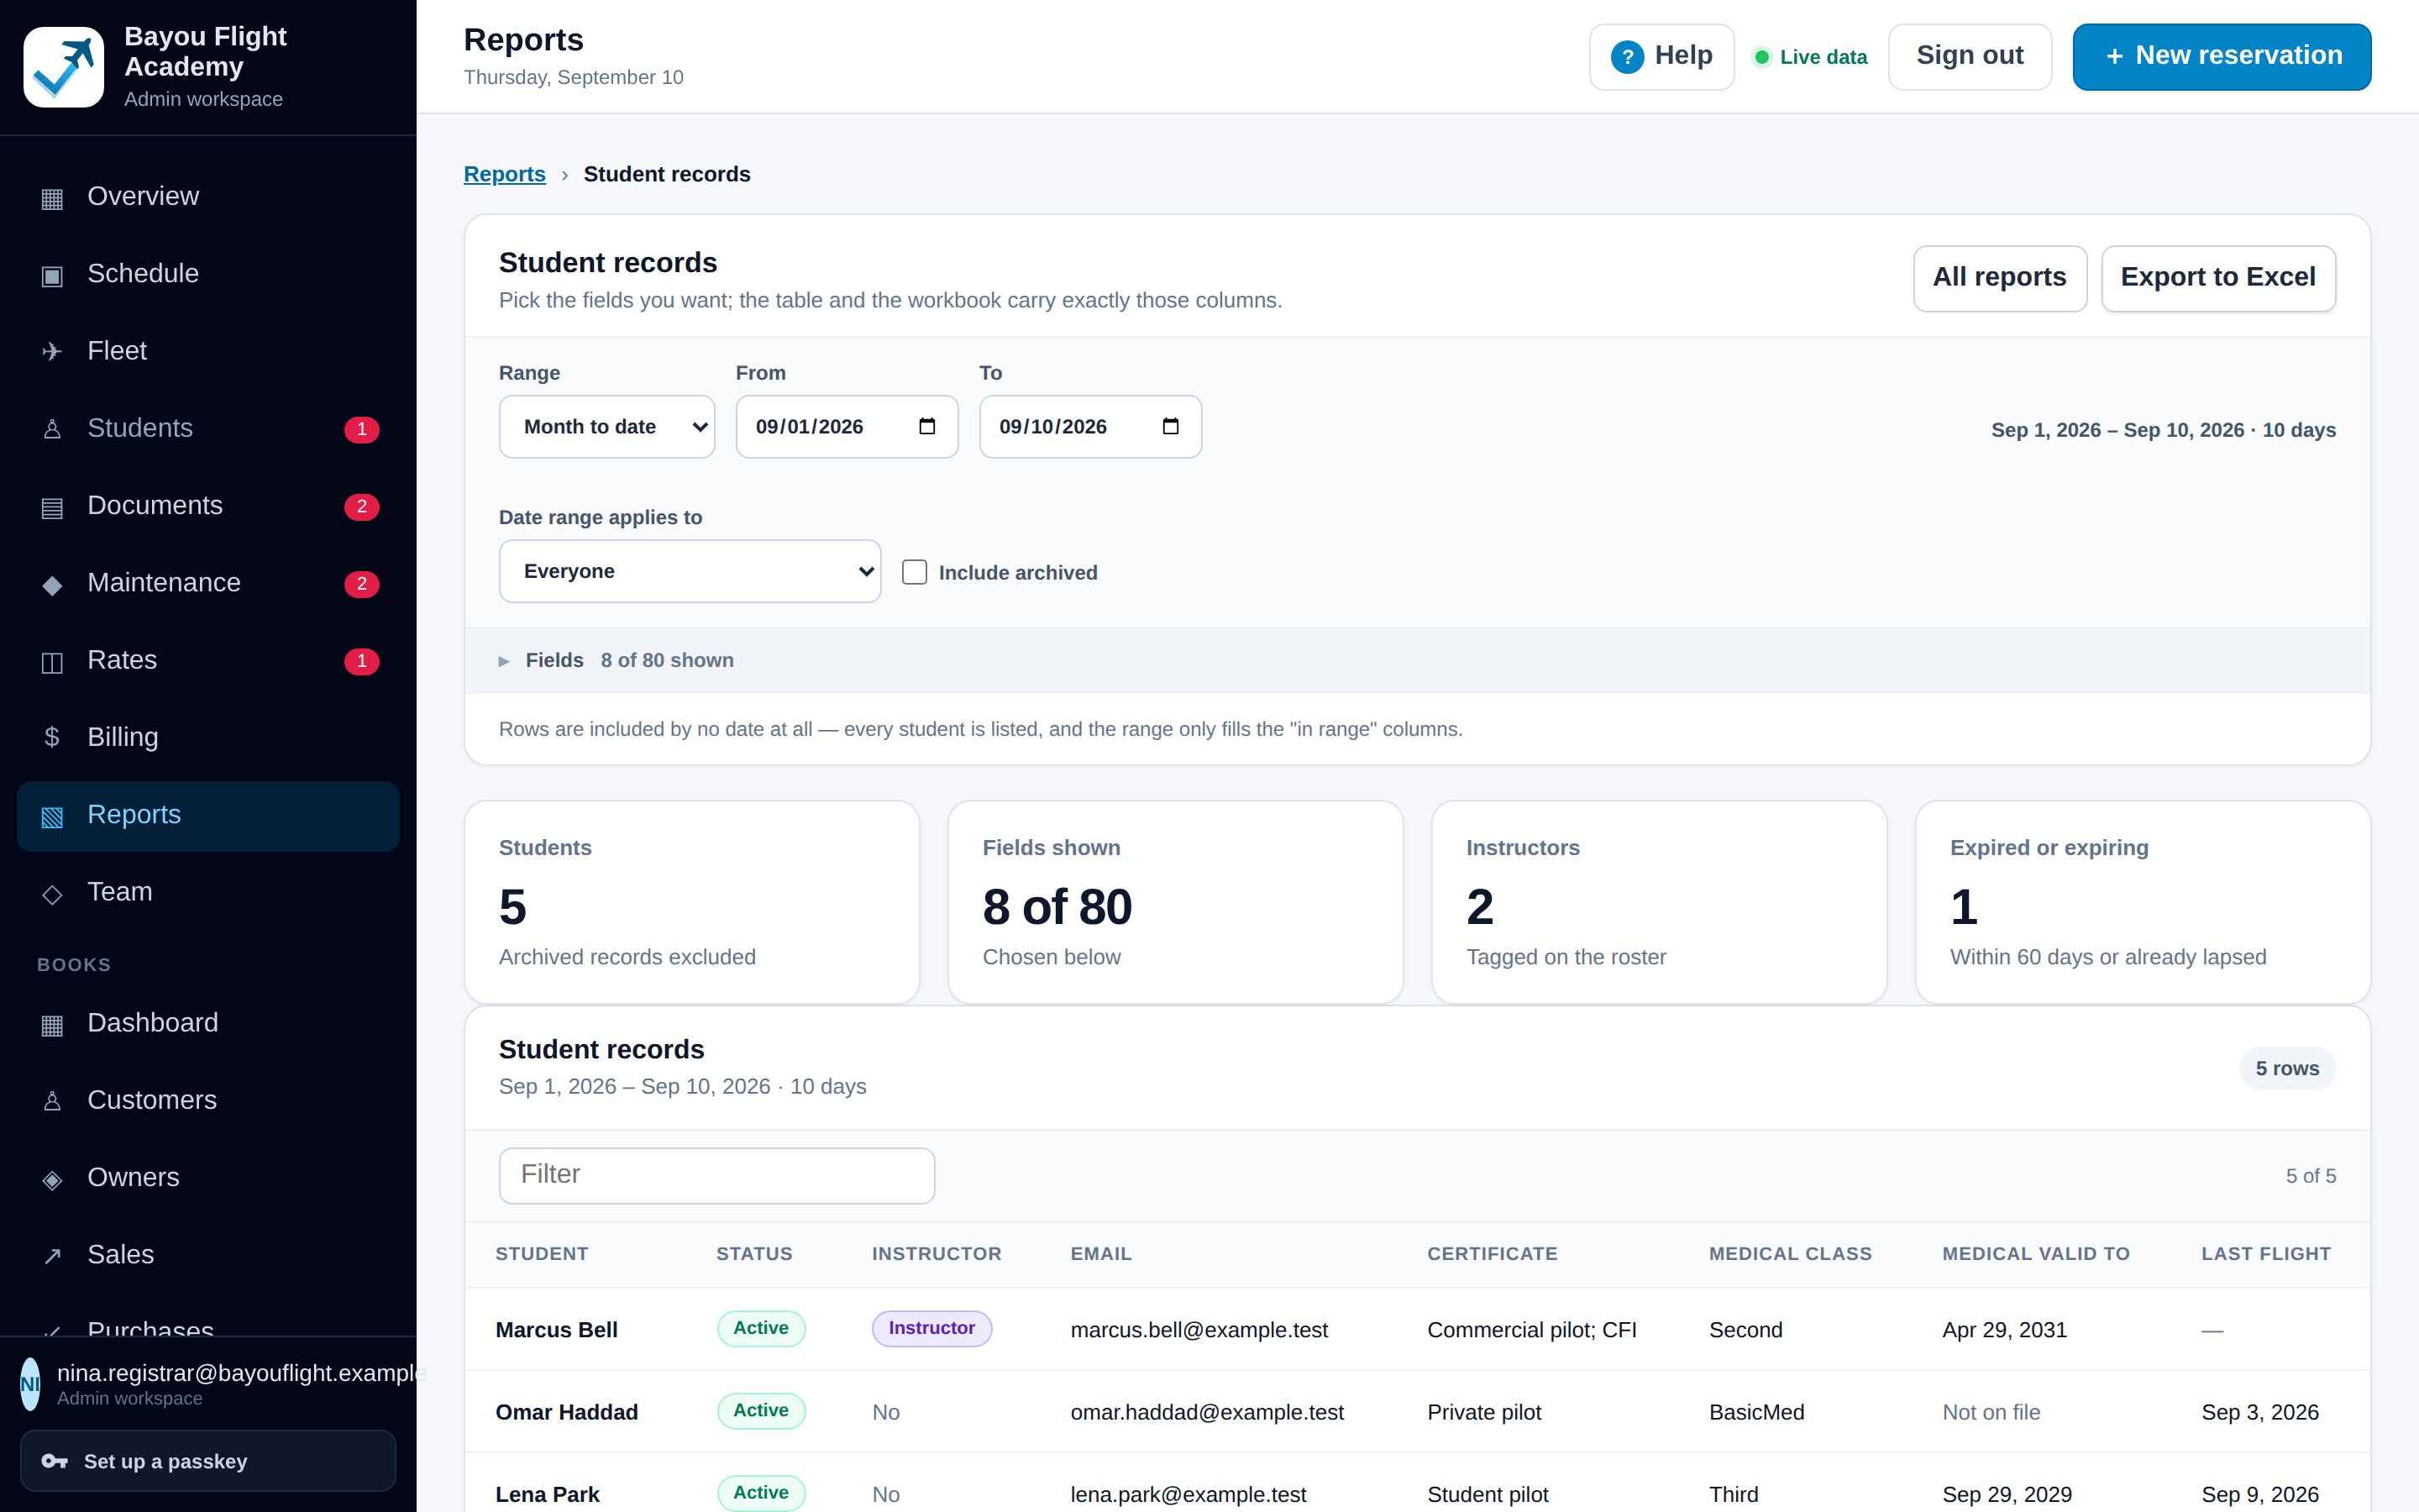Open Customers under Books
The image size is (2419, 1512).
[208, 1100]
